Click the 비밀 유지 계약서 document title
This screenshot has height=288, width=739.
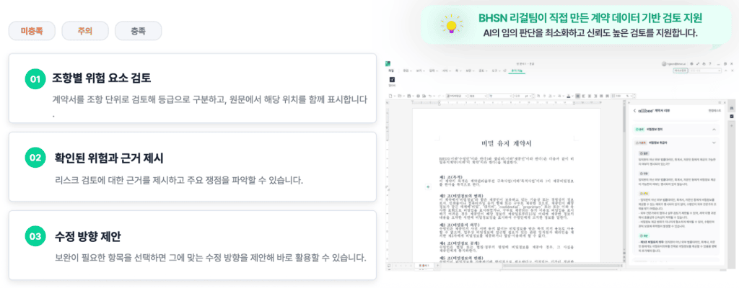click(507, 143)
